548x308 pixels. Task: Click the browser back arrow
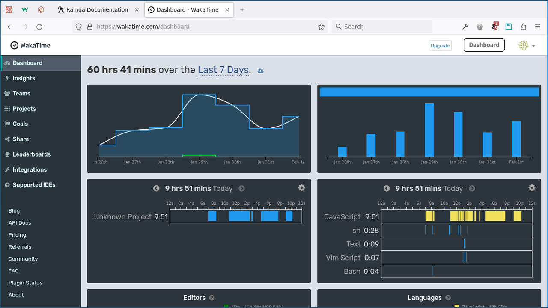[x=10, y=27]
